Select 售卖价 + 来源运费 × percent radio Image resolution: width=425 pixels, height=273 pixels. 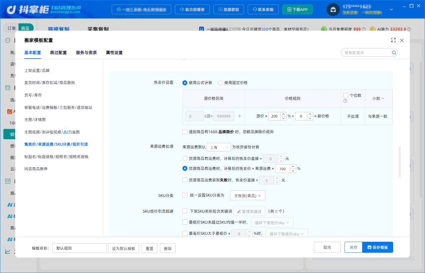(185, 168)
